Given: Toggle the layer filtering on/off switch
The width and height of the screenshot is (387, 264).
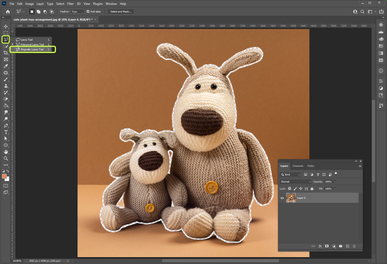Looking at the screenshot, I should pyautogui.click(x=336, y=174).
